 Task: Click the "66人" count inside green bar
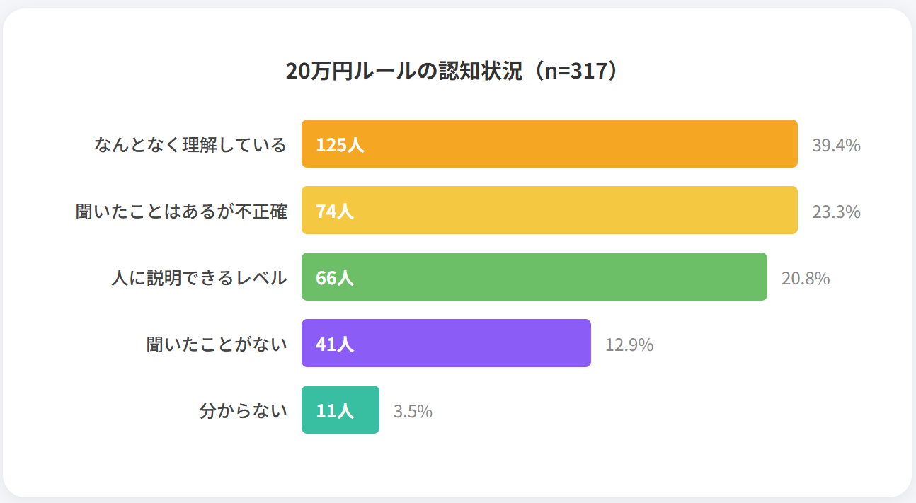point(335,278)
